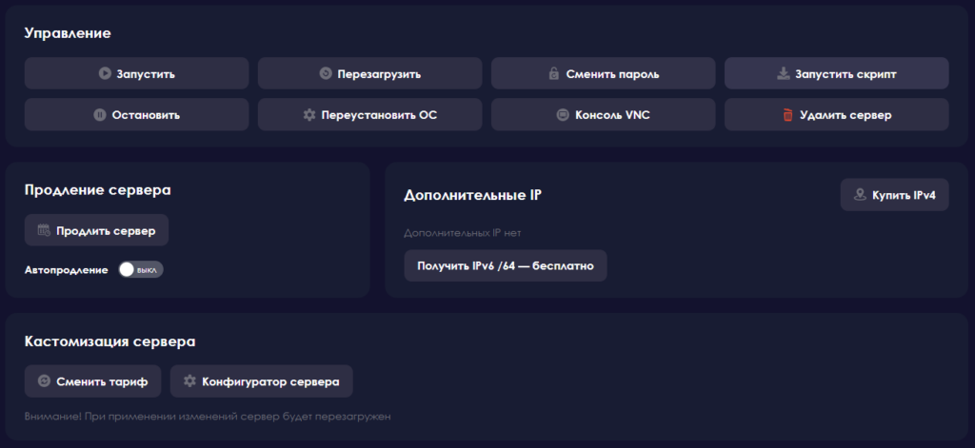Click the gear icon in Конфигуратор сервера
The image size is (975, 448).
click(189, 381)
